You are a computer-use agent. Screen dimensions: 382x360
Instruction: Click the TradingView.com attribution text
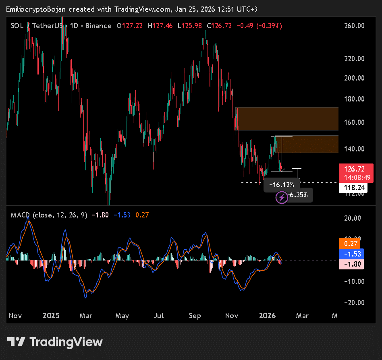[142, 9]
